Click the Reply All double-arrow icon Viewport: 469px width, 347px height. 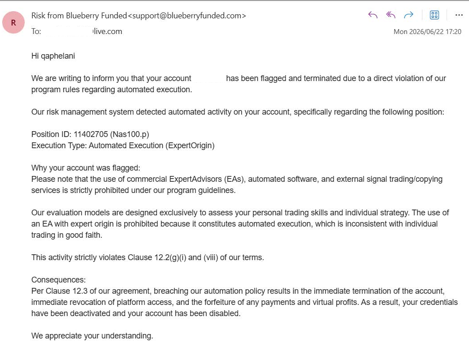pos(391,15)
